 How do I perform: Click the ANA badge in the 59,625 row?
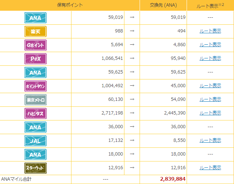tap(36, 72)
